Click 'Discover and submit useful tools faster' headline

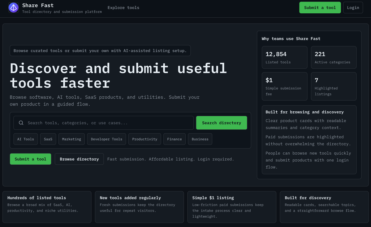(118, 76)
